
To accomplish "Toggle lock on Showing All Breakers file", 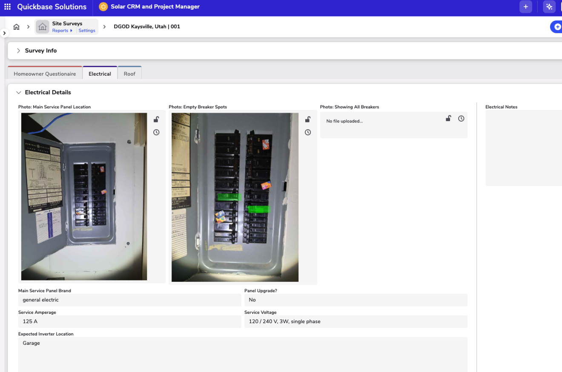I will pyautogui.click(x=448, y=119).
